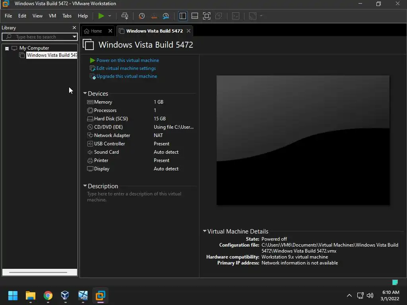407x305 pixels.
Task: Select the Hard Disk (SCSI) device
Action: coord(140,118)
